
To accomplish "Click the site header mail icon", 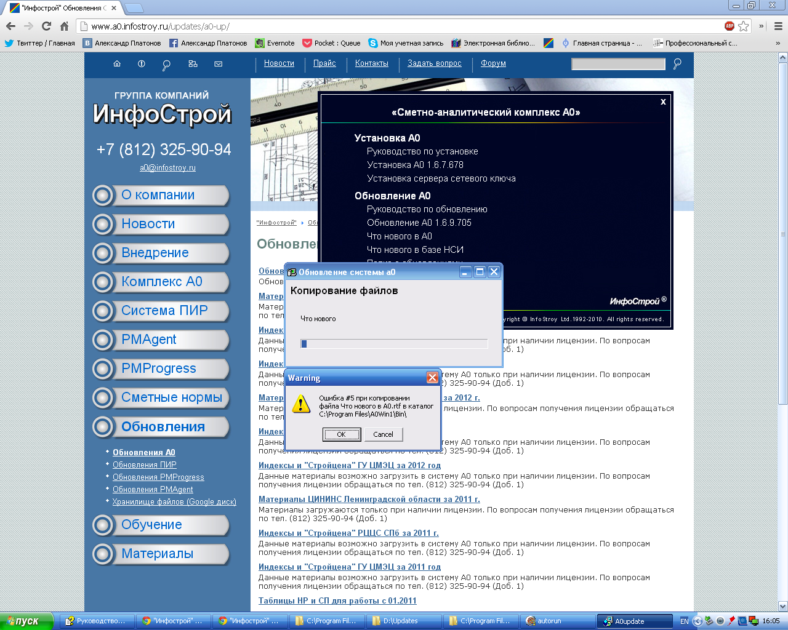I will (x=218, y=64).
